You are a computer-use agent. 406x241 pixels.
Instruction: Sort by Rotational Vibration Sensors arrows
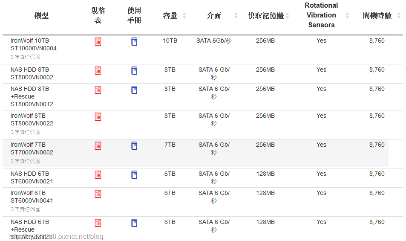tap(348, 15)
